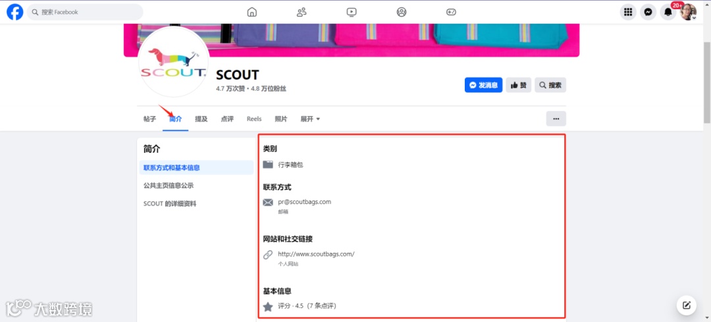Screen dimensions: 711x322
Task: Click the 评分 4.5 rating text
Action: pos(307,306)
